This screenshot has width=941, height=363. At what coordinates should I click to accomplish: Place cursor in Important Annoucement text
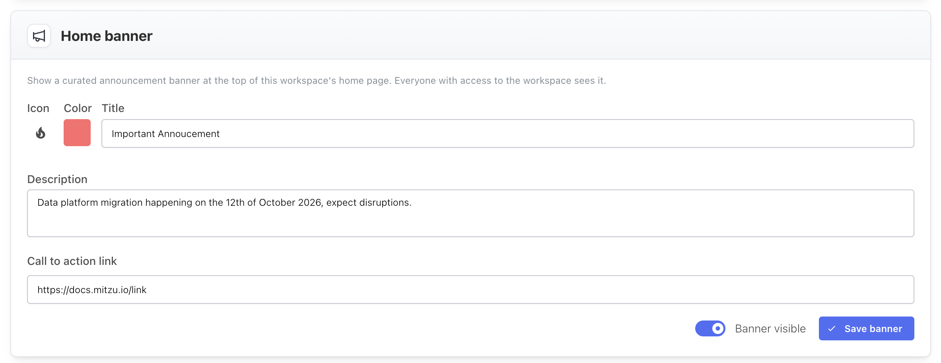tap(165, 134)
